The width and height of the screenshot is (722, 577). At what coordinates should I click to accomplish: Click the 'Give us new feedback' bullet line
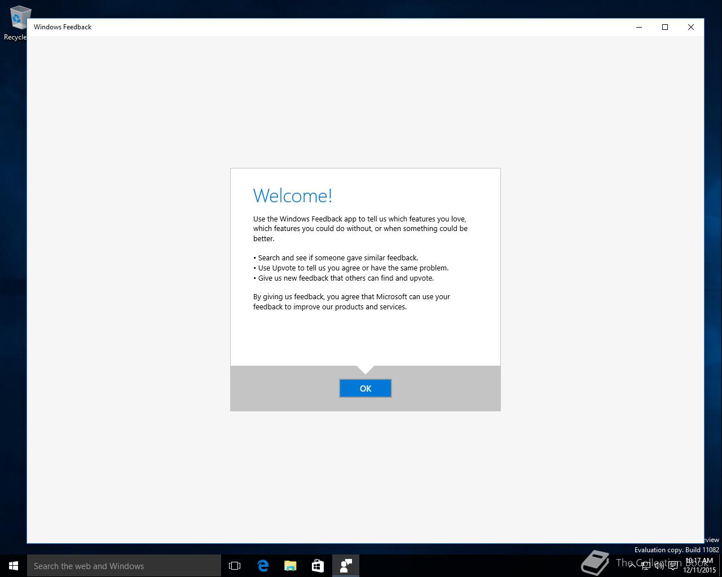pyautogui.click(x=344, y=278)
